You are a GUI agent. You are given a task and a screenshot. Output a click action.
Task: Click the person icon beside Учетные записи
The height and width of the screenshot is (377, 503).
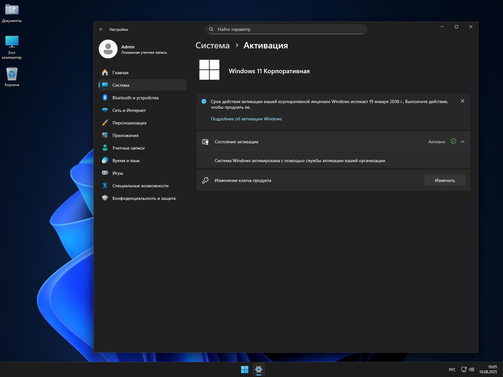pos(105,148)
